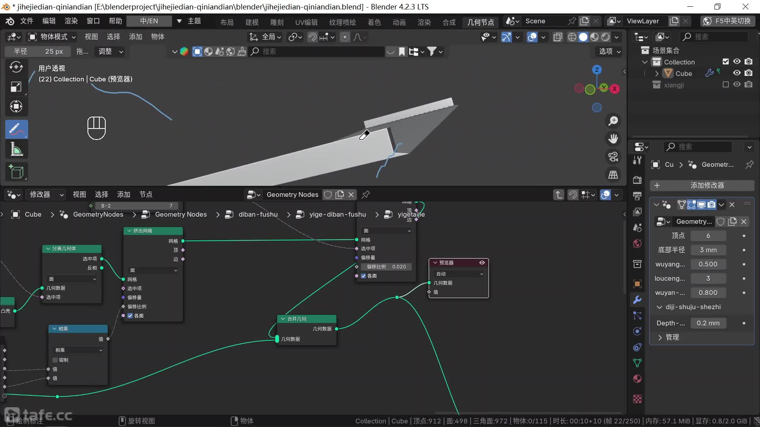Click the go to parent node tree icon
The height and width of the screenshot is (427, 760).
559,195
